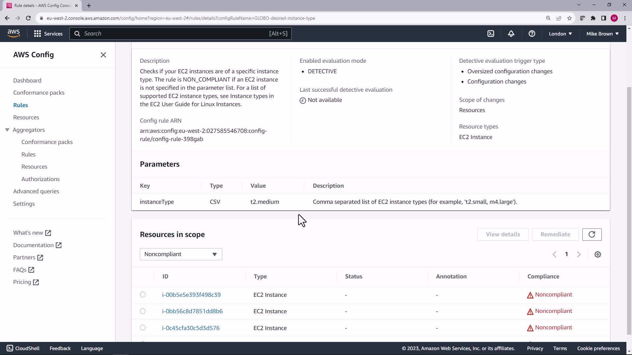Open the London region selector dropdown
This screenshot has width=632, height=355.
[560, 34]
